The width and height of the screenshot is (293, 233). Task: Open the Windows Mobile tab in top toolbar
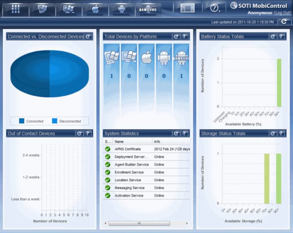(x=42, y=9)
